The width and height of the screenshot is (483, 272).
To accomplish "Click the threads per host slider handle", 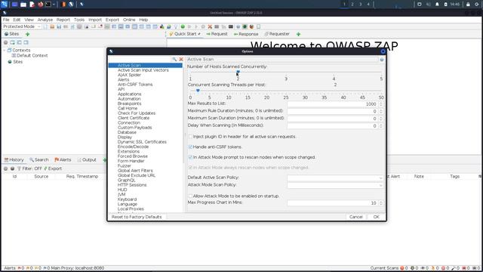I will [198, 91].
